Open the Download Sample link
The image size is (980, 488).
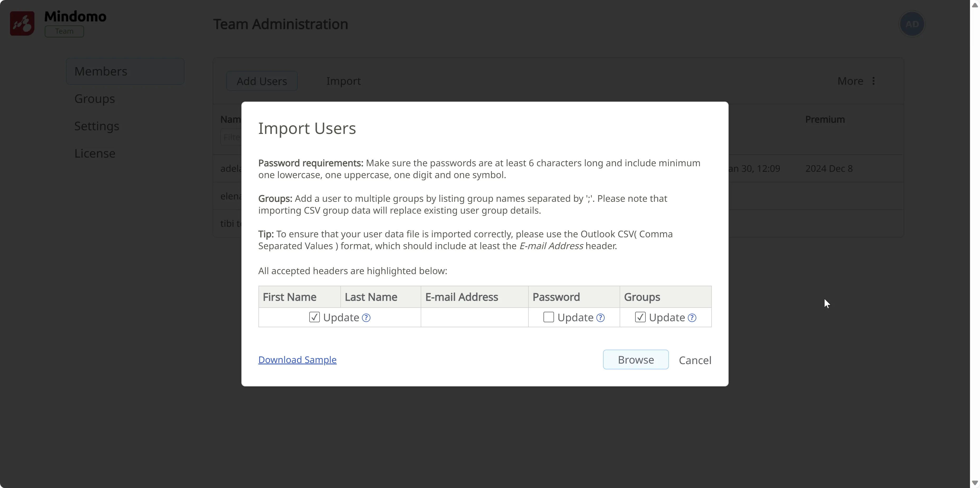(297, 360)
